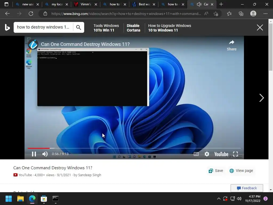
Task: Go back to the previous page
Action: [7, 14]
